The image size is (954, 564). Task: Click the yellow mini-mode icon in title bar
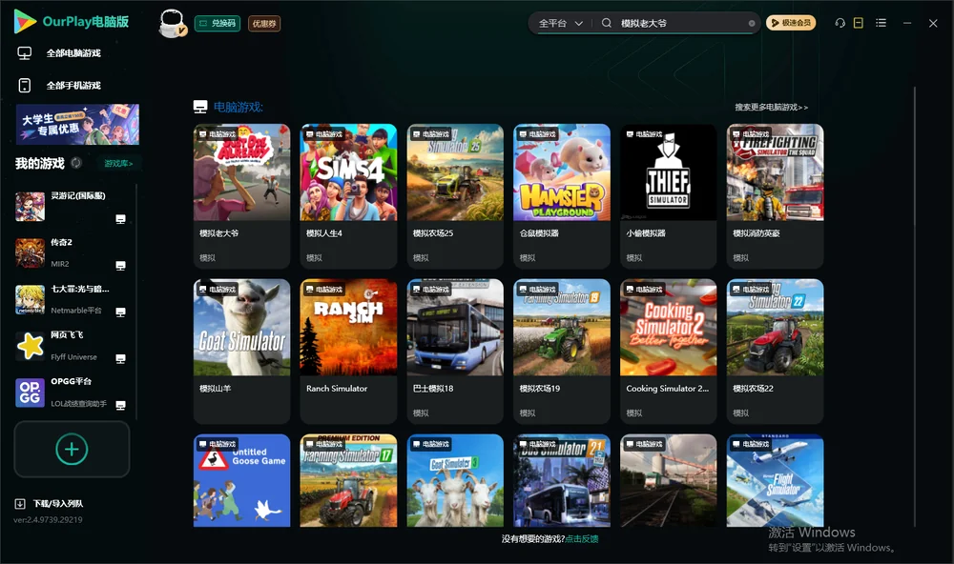point(859,23)
